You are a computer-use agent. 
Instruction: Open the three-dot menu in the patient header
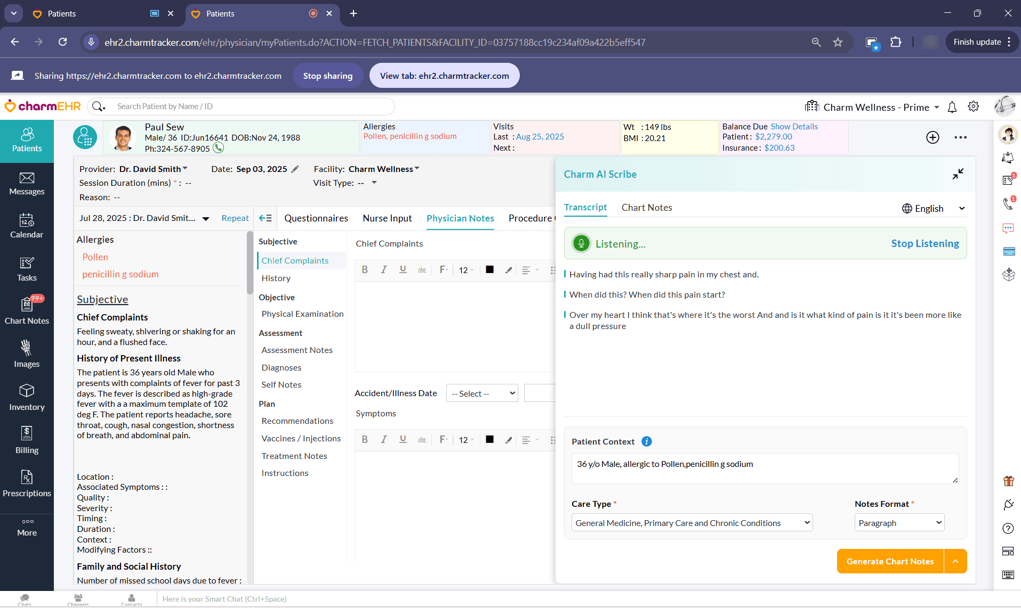(961, 137)
